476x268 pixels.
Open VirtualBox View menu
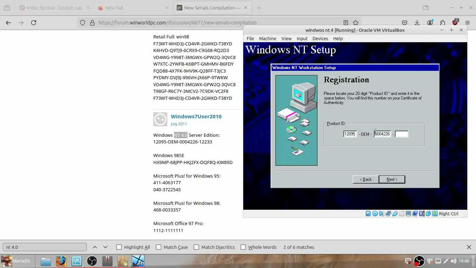click(286, 38)
